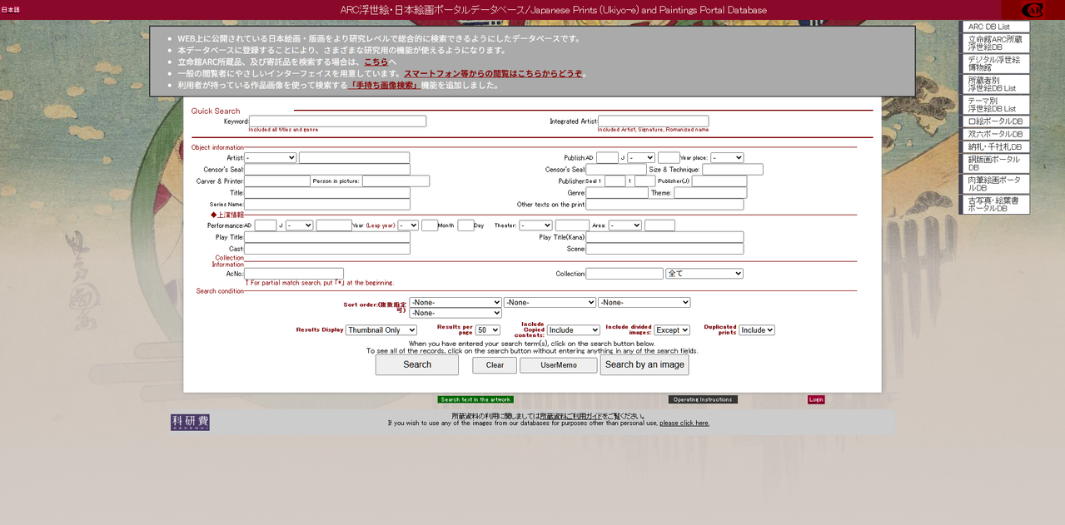
Task: Open the first Sort order dropdown beside the label
Action: [x=455, y=303]
